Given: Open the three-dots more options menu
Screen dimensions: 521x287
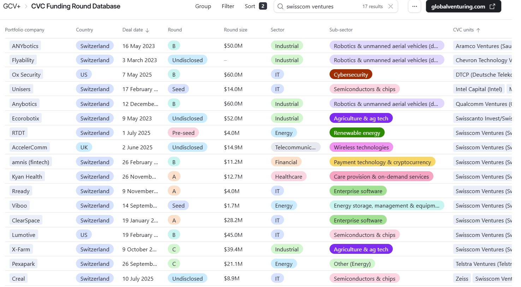Looking at the screenshot, I should point(414,6).
